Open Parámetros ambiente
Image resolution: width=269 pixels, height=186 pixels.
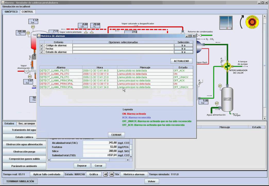[x=24, y=166]
